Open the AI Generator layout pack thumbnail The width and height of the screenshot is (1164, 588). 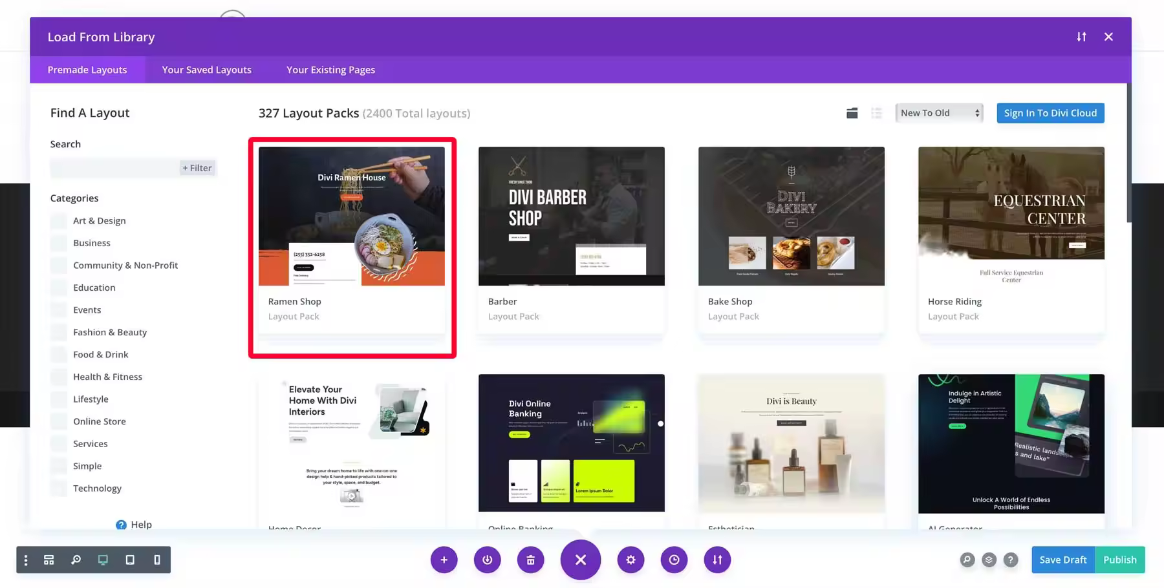tap(1011, 443)
